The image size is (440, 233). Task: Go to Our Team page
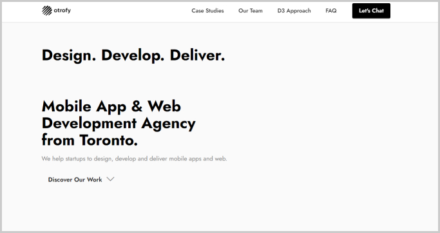251,11
